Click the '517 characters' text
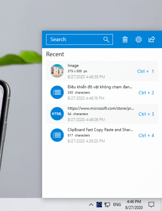The width and height of the screenshot is (162, 211). (x=79, y=135)
